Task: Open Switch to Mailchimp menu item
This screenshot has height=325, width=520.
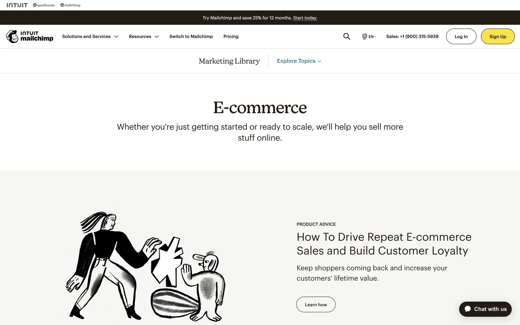Action: tap(191, 37)
